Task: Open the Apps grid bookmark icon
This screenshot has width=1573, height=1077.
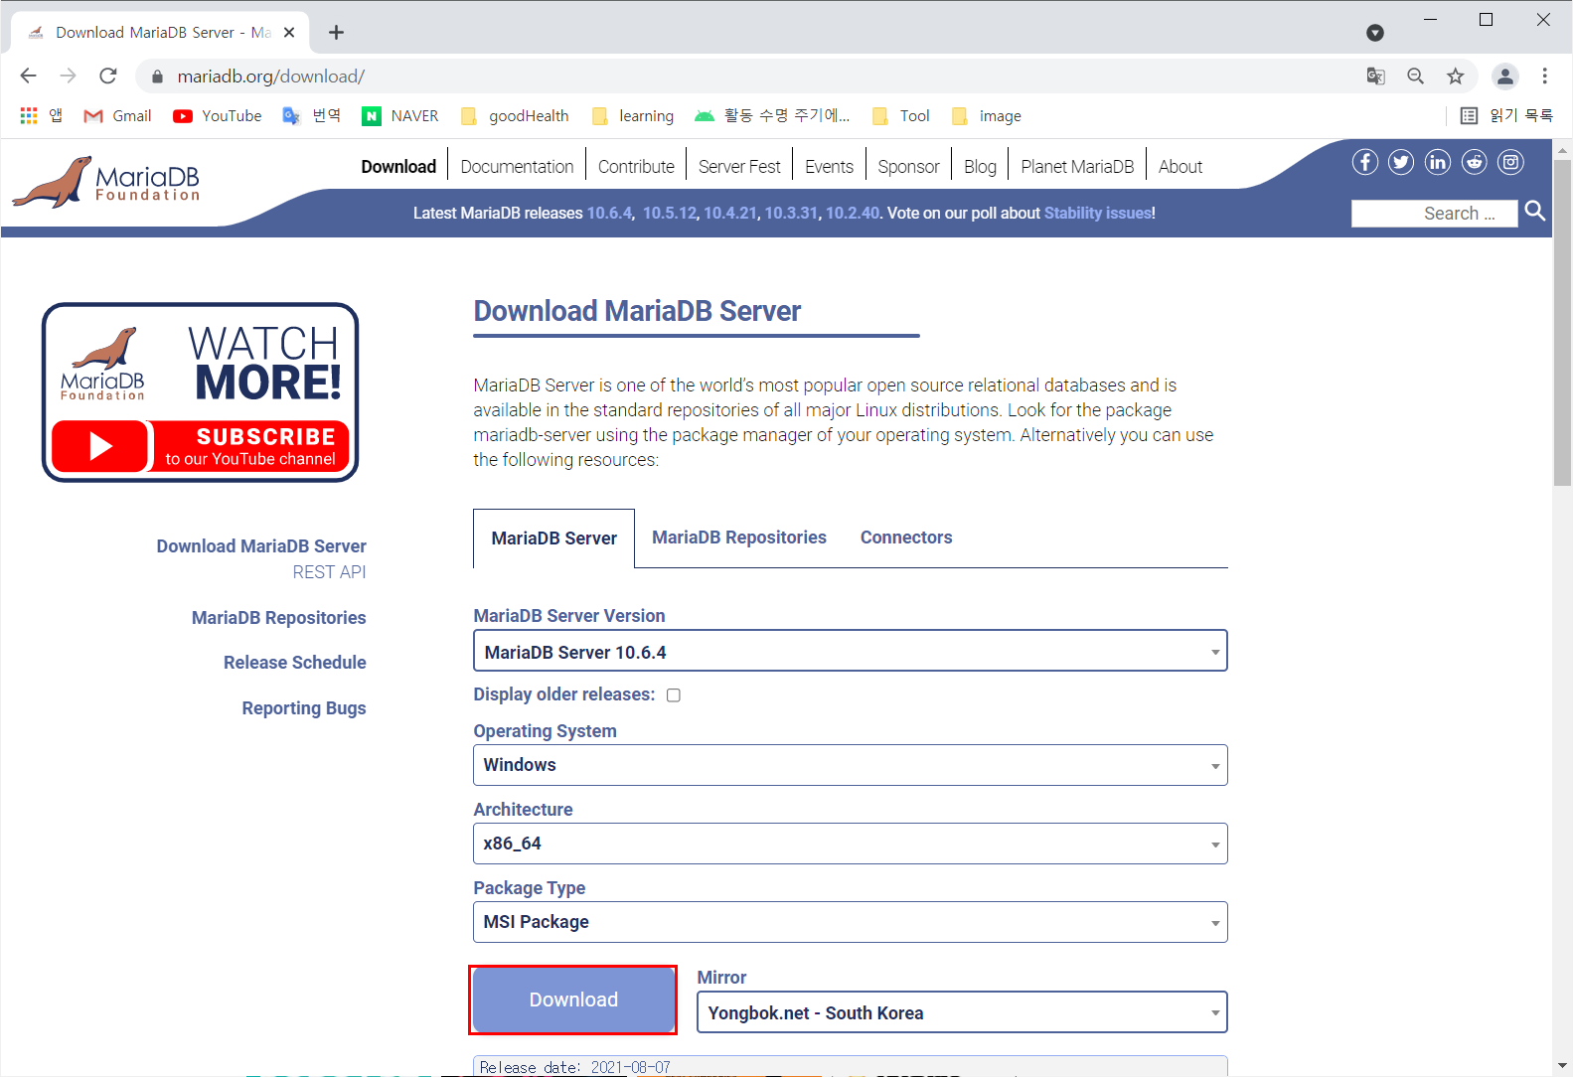Action: pos(29,116)
